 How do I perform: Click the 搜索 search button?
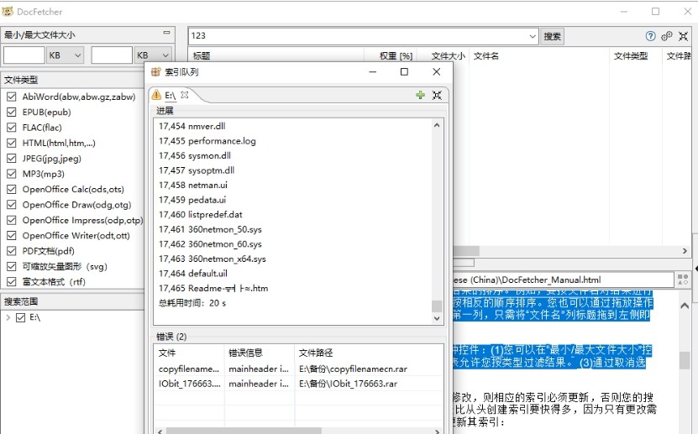click(x=552, y=36)
